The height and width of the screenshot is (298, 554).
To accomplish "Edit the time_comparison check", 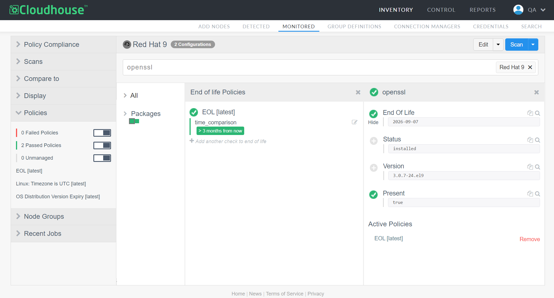I will 354,122.
